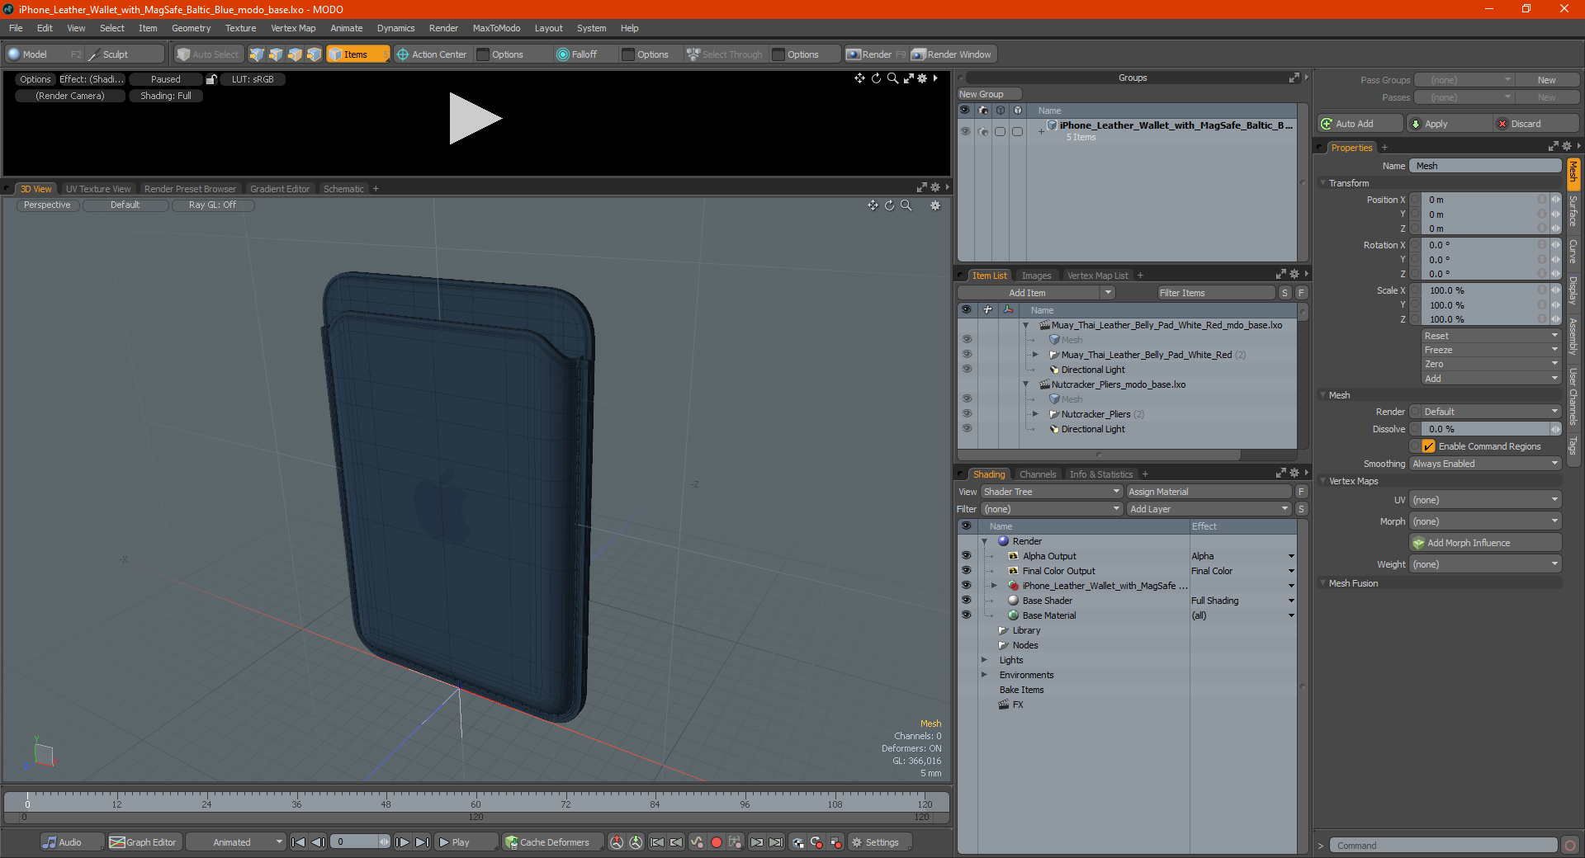The height and width of the screenshot is (858, 1585).
Task: Open the Vertex Map menu
Action: pos(293,28)
